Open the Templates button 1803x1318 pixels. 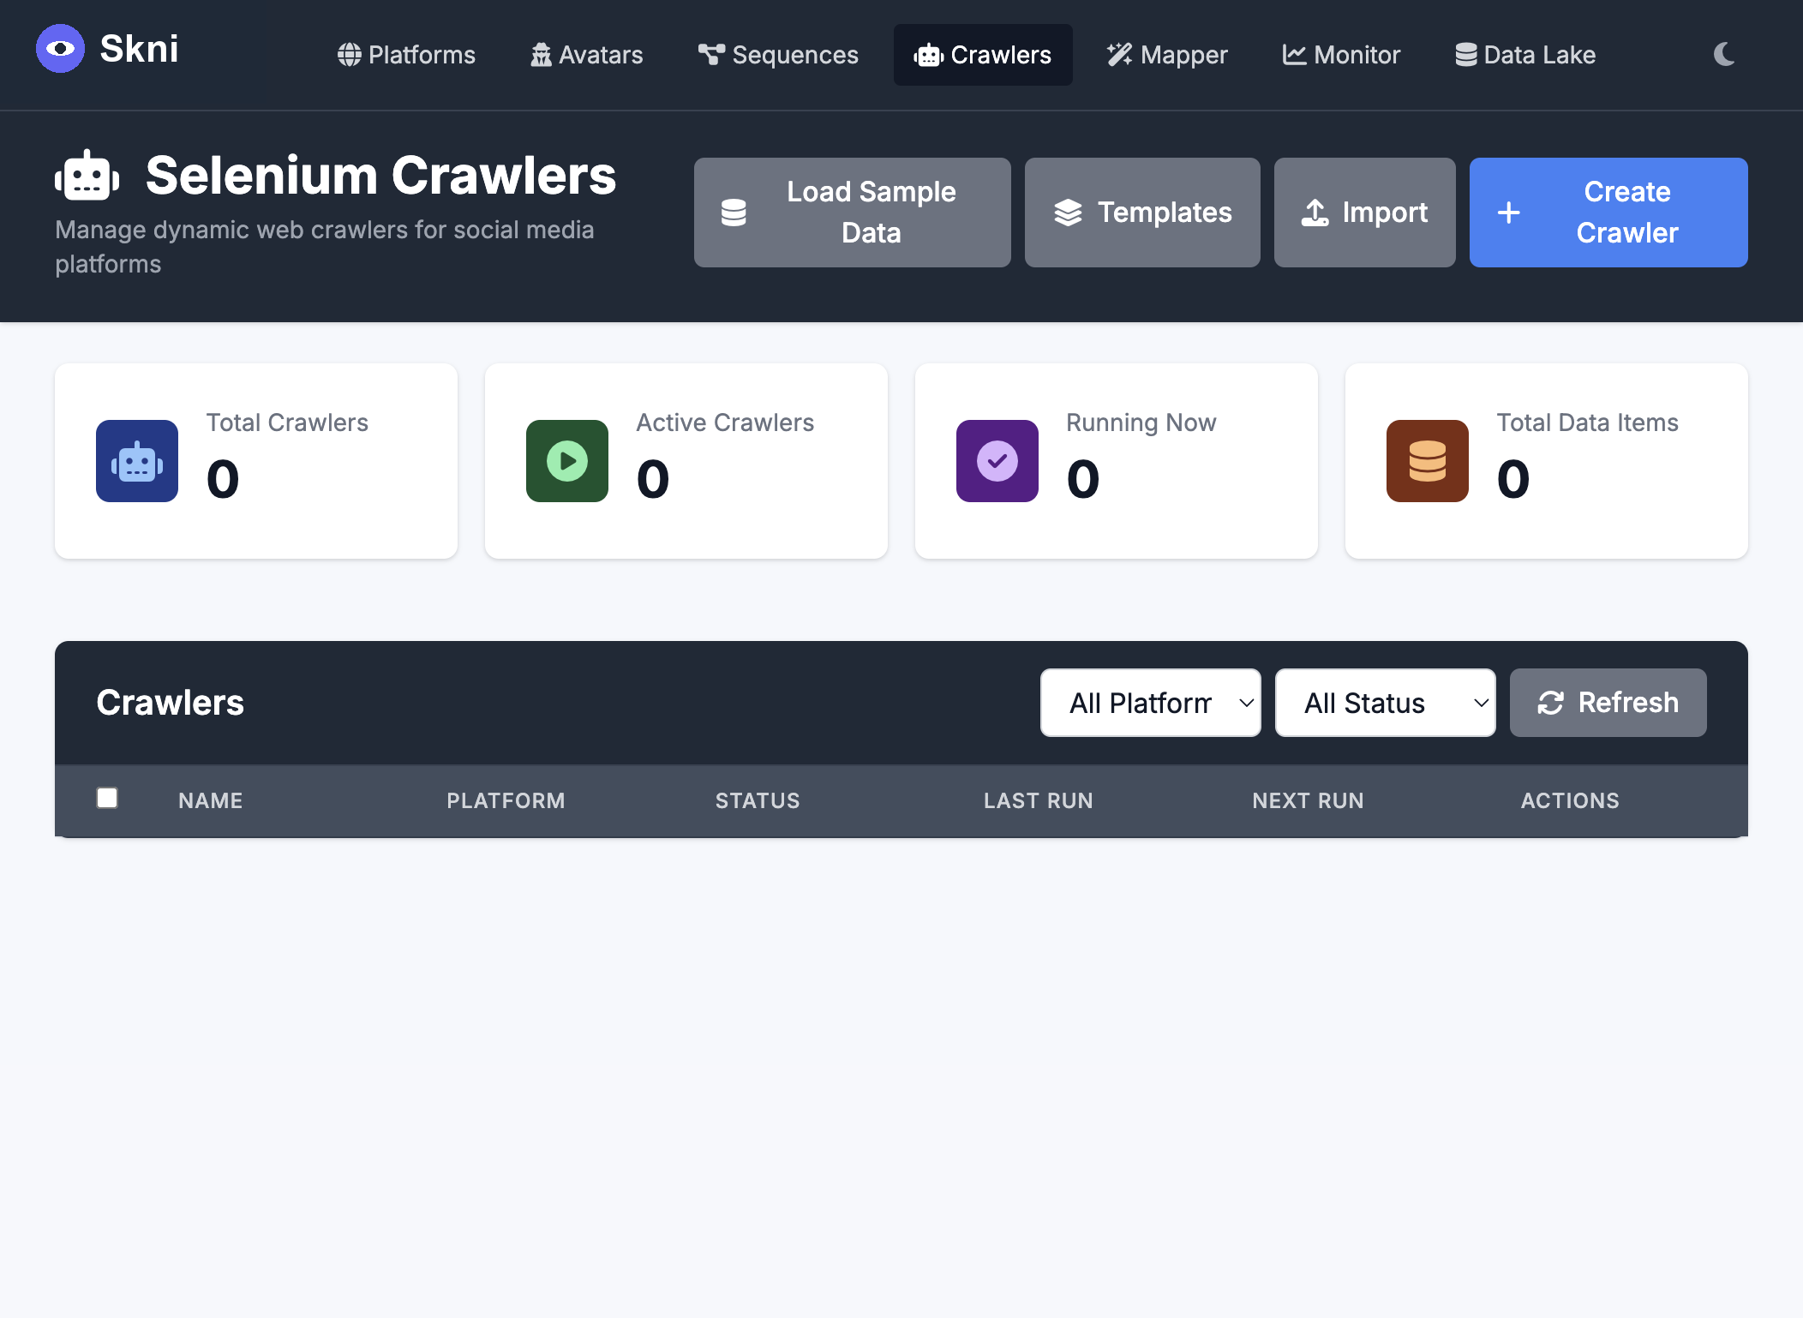(x=1142, y=213)
